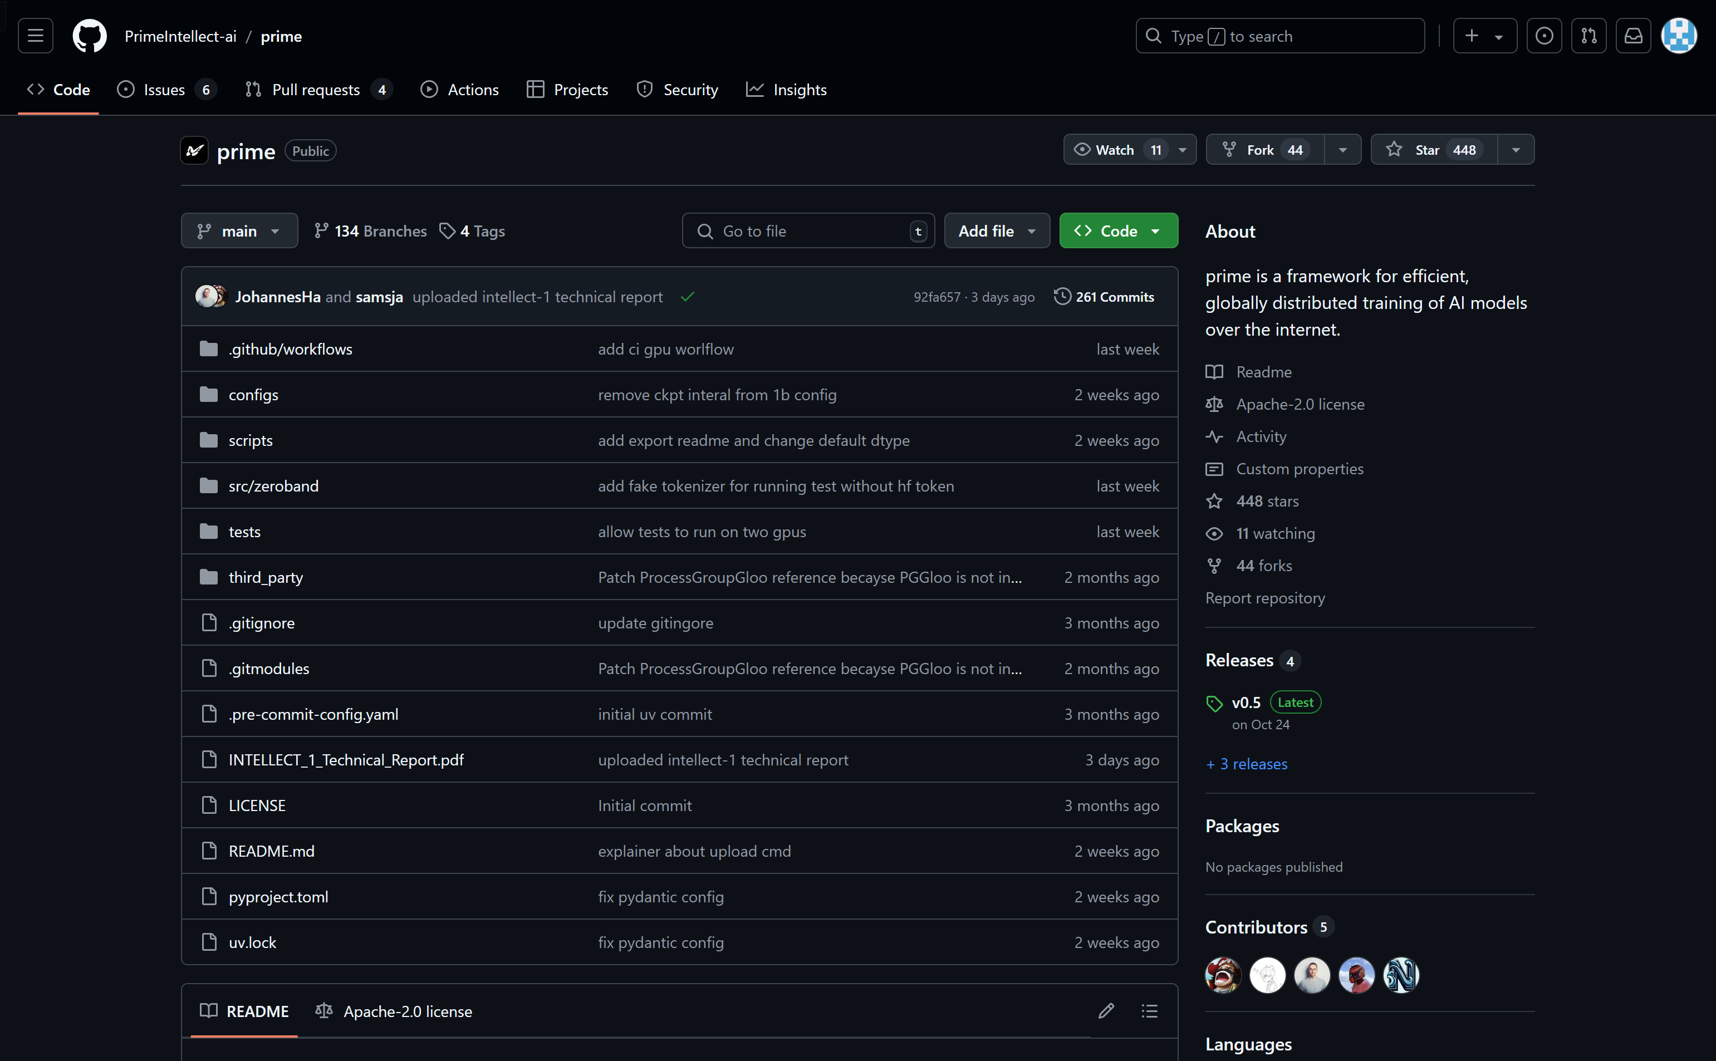Image resolution: width=1716 pixels, height=1061 pixels.
Task: Open 261 Commits history
Action: coord(1104,297)
